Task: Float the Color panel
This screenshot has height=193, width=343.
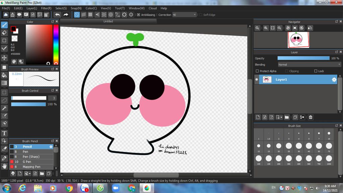Action: click(x=53, y=21)
